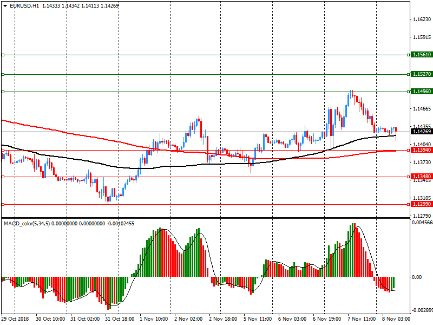Image resolution: width=433 pixels, height=325 pixels.
Task: Click the chart shift triangle beside EURUSD,H1
Action: coord(5,5)
